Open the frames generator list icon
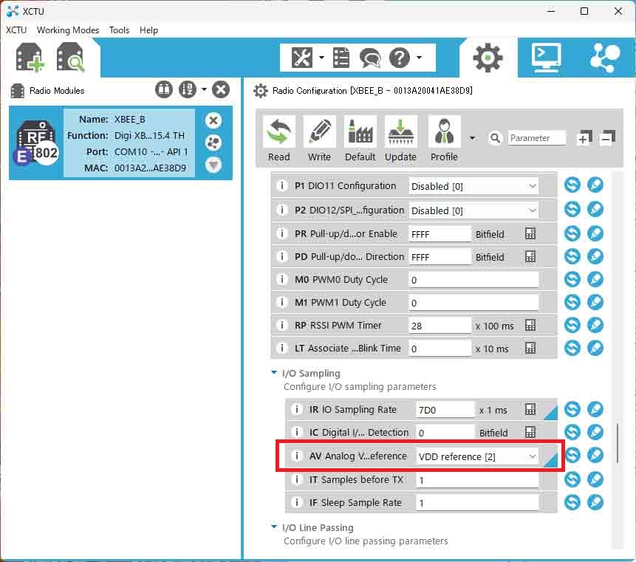 [341, 58]
